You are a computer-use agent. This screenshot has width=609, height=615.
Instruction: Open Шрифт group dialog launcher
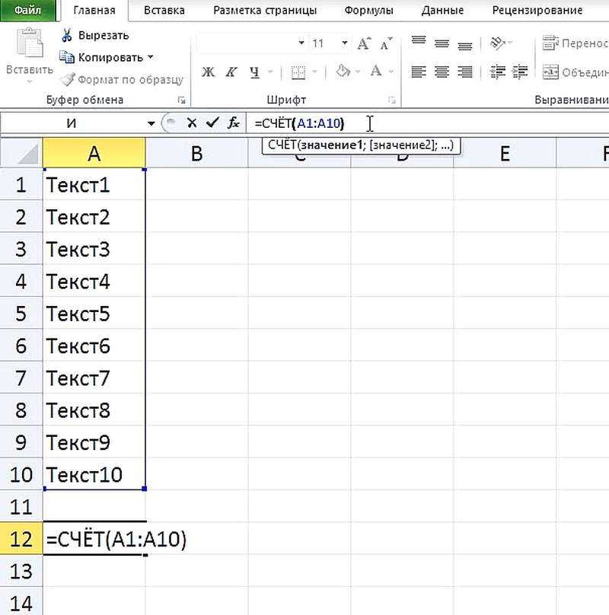point(391,100)
